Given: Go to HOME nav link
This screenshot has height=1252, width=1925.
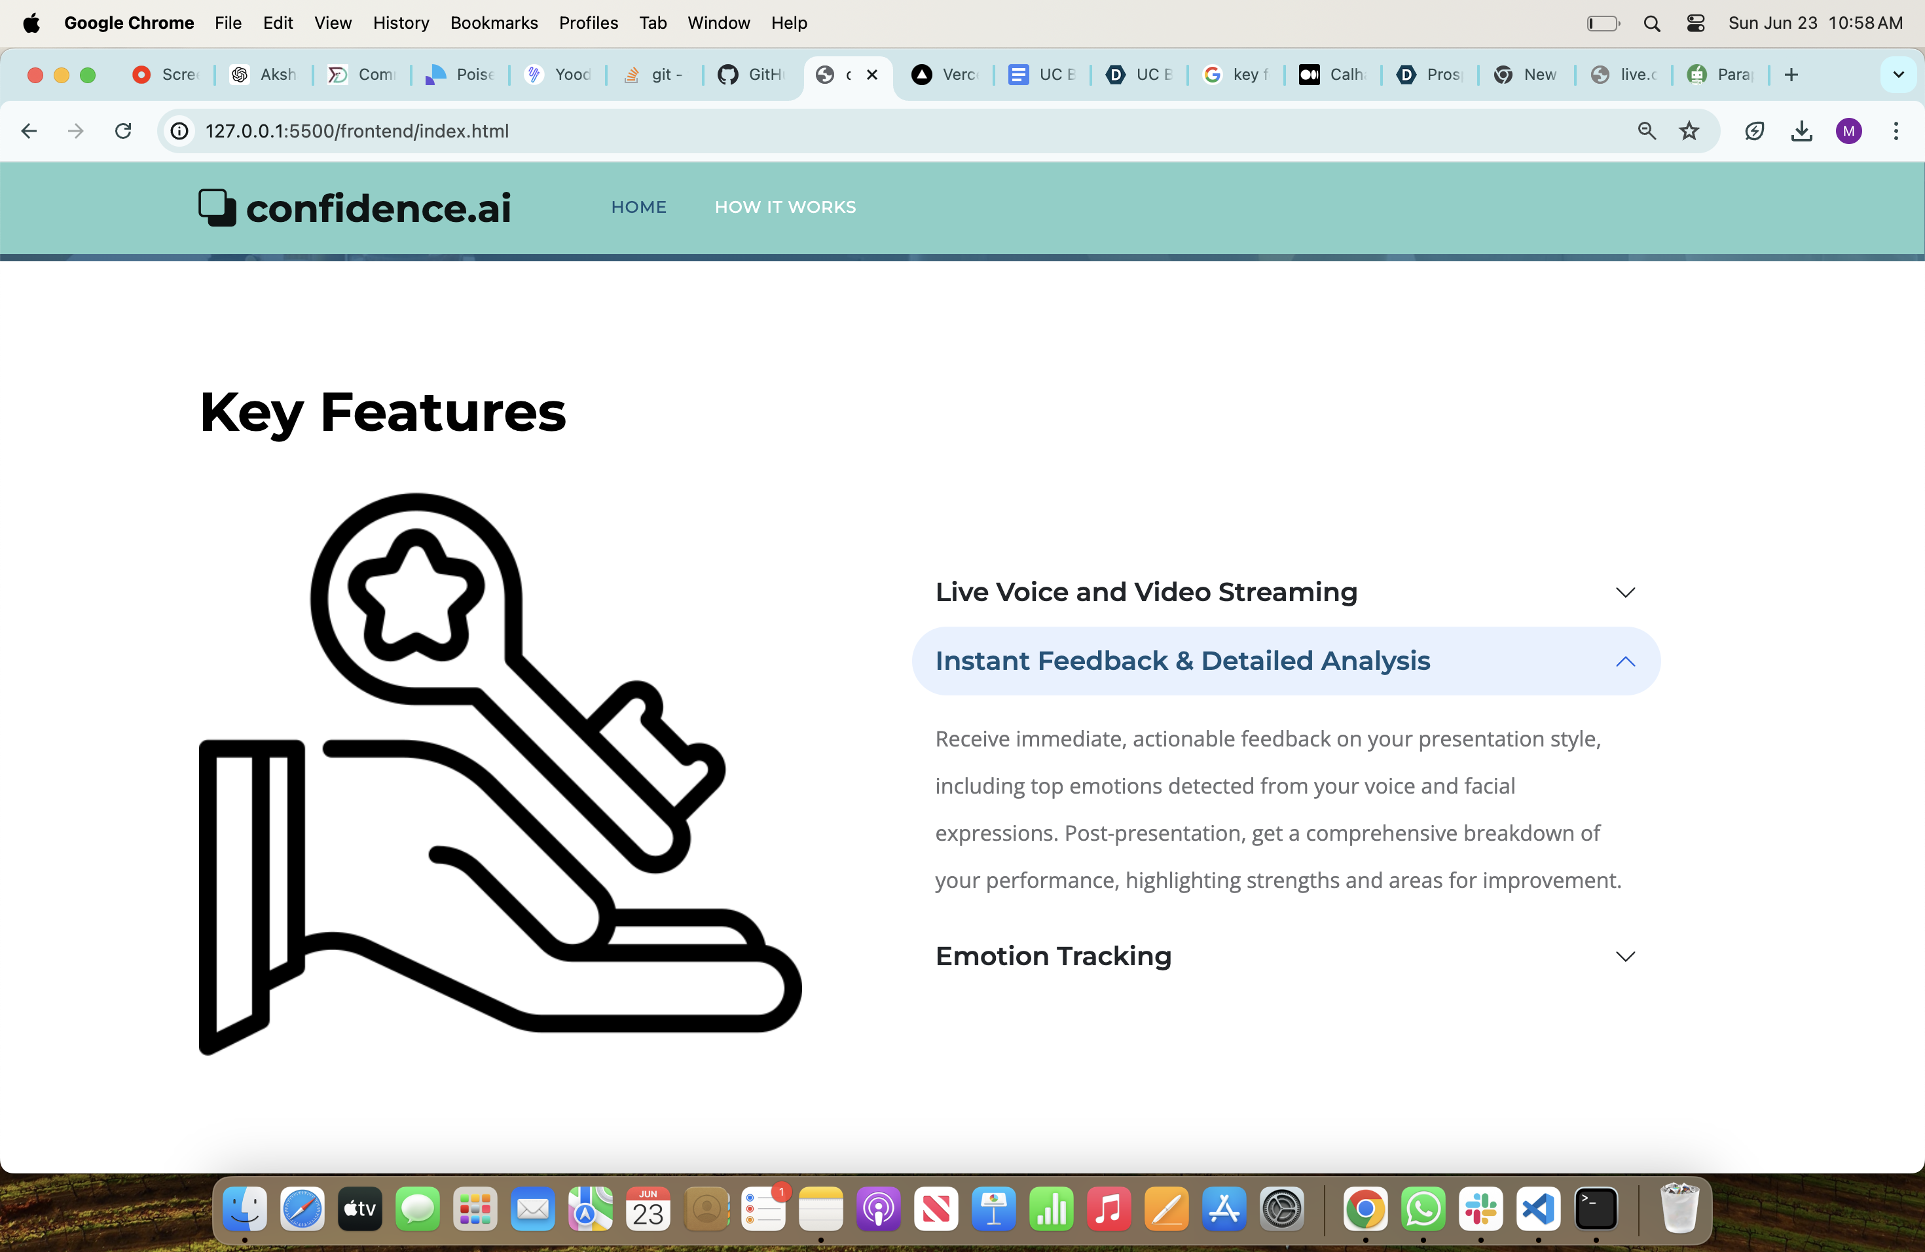Looking at the screenshot, I should (638, 207).
